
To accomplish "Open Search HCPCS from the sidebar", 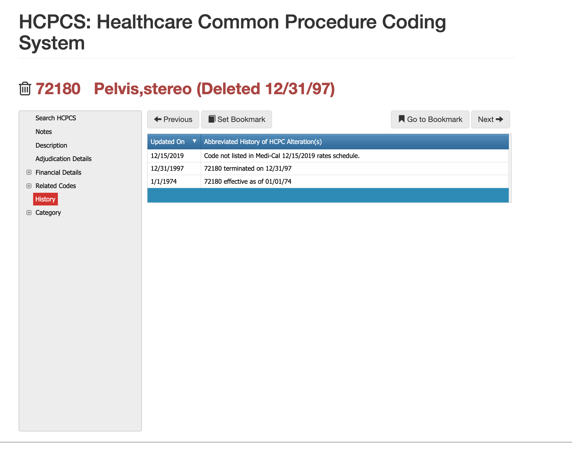I will [56, 118].
